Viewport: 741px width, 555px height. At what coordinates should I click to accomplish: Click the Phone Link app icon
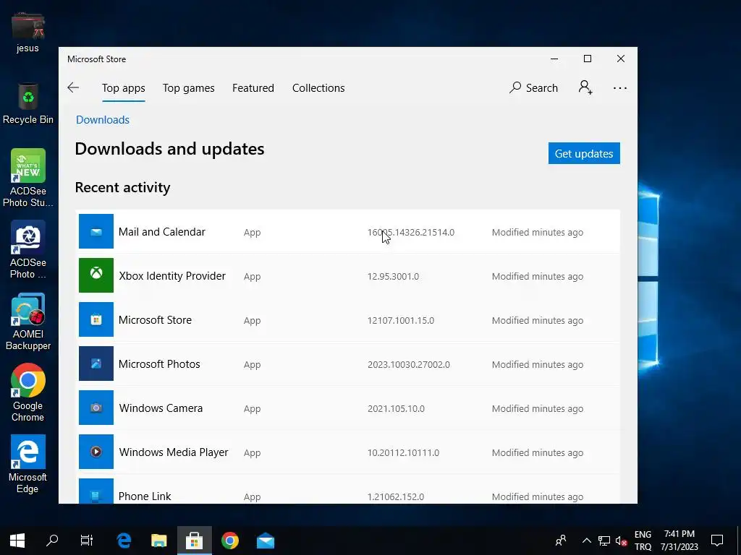pyautogui.click(x=96, y=491)
